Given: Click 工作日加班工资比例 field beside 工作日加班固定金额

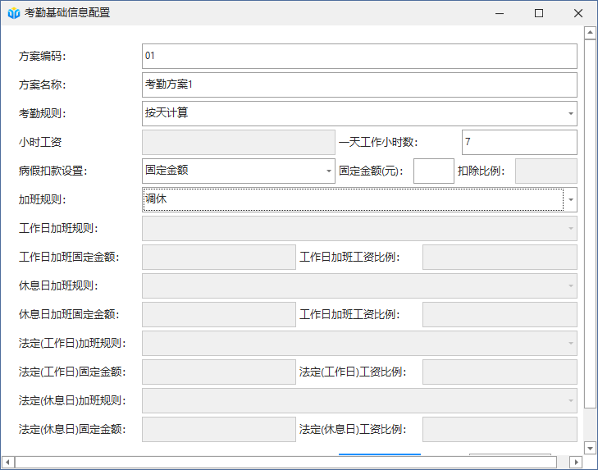Looking at the screenshot, I should (500, 257).
